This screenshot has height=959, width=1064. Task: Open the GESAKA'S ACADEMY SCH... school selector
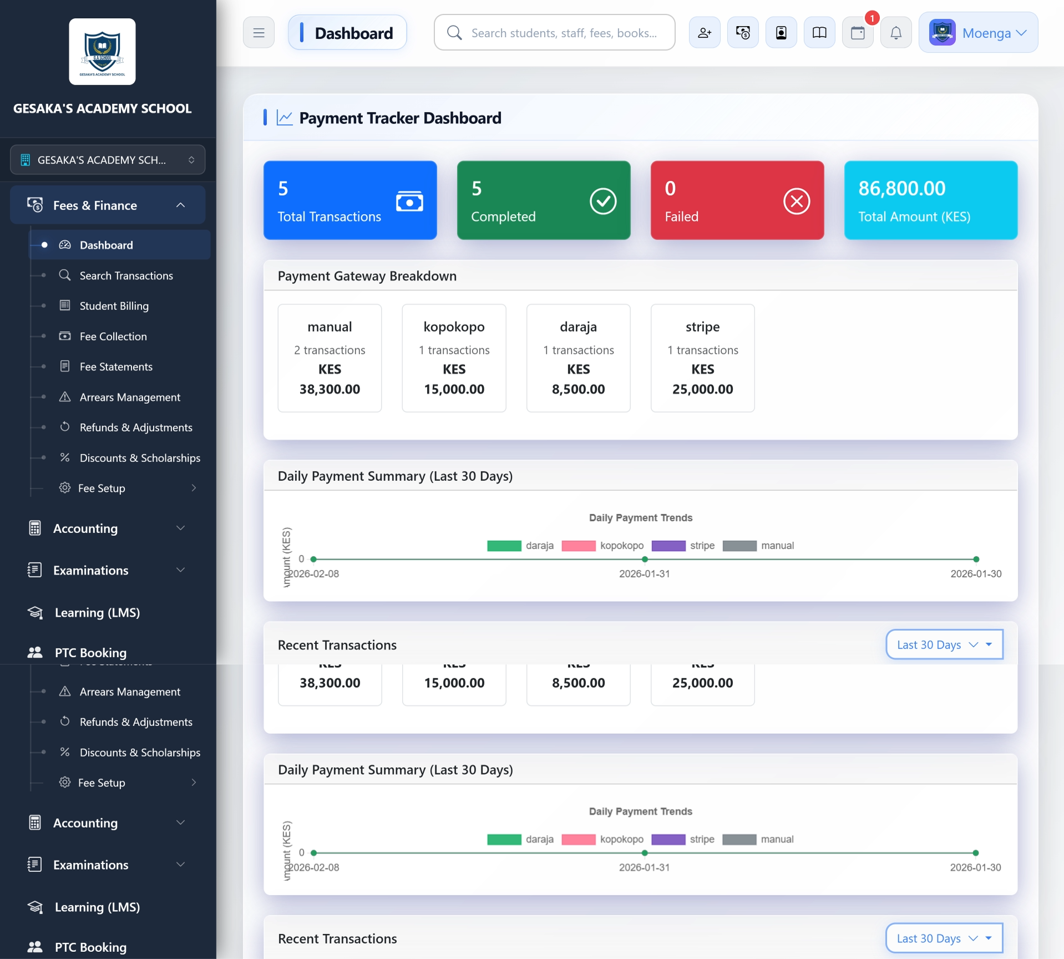108,160
